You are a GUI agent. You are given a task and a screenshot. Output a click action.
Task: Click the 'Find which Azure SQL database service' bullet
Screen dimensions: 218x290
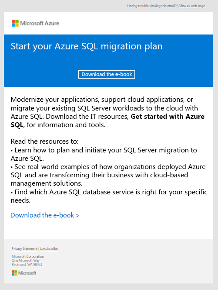(109, 196)
